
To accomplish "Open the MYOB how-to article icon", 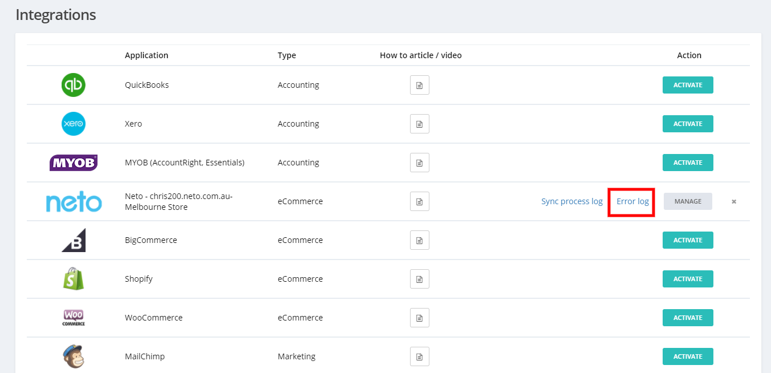I will pyautogui.click(x=419, y=163).
